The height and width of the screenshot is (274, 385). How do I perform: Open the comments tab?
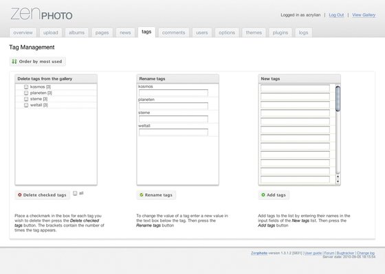pyautogui.click(x=173, y=33)
